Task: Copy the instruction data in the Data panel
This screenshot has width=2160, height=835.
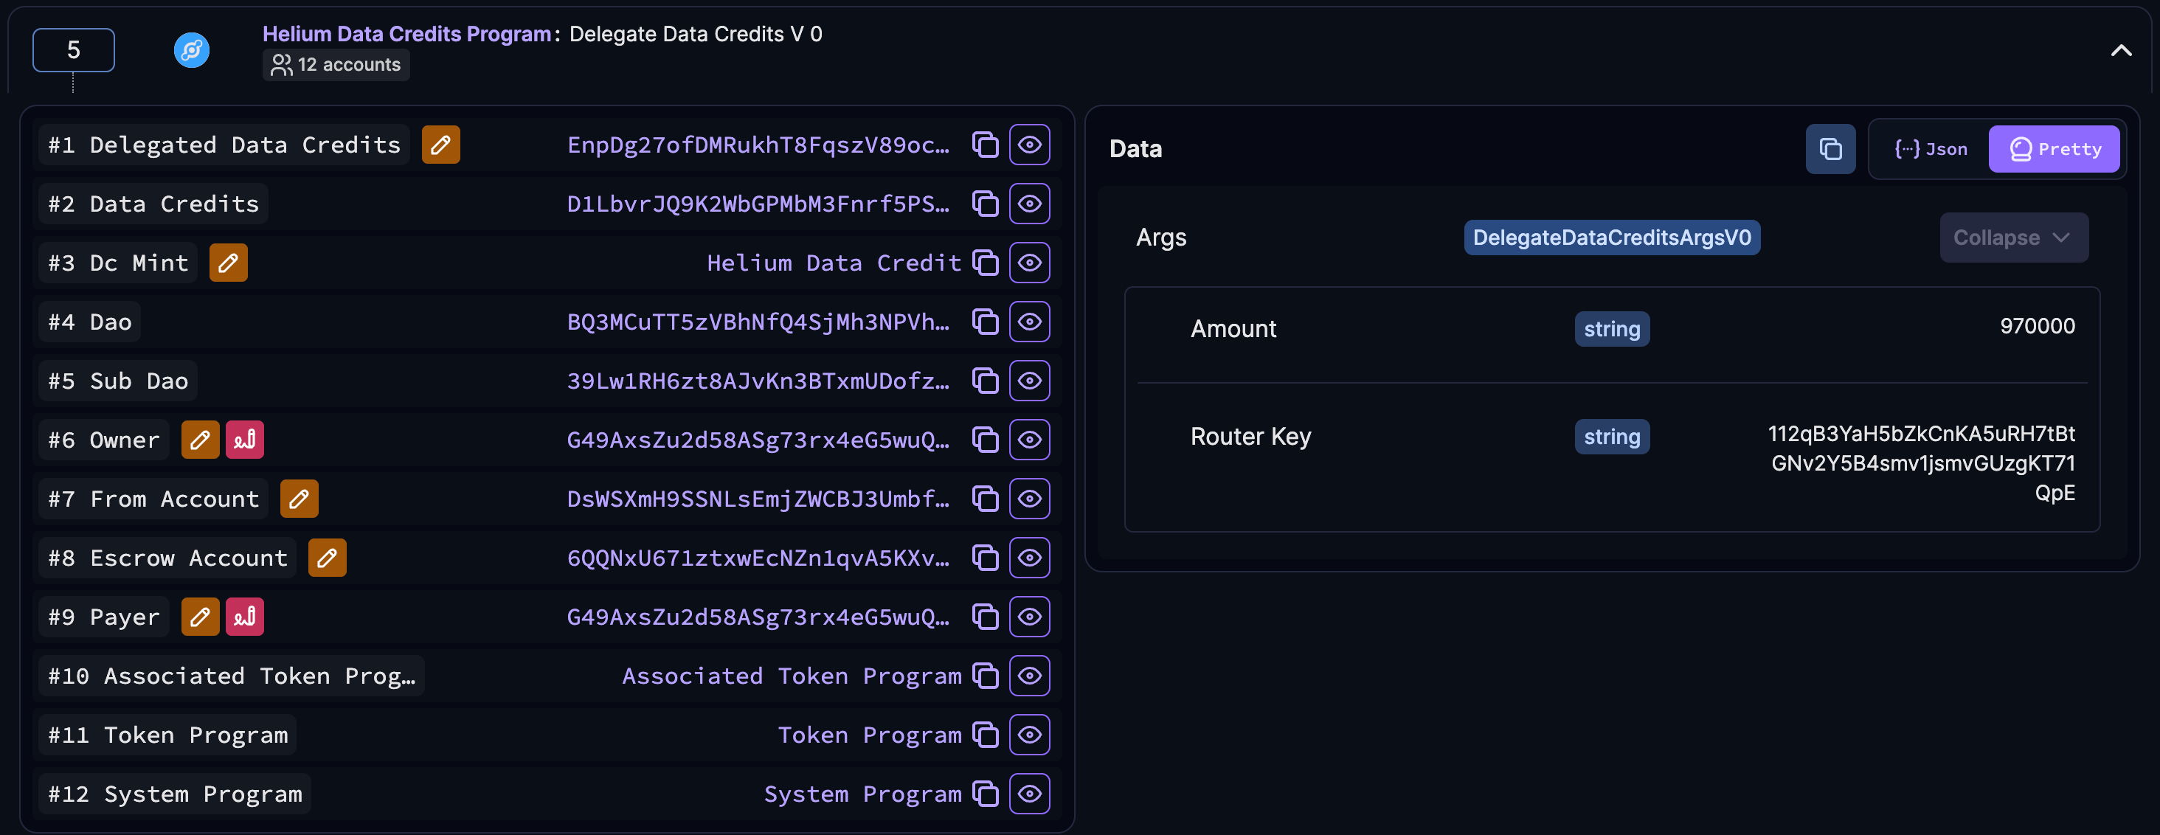Action: (1830, 149)
